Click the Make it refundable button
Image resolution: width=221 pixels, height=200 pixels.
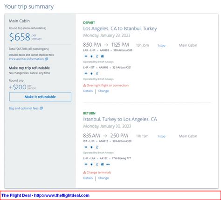[x=40, y=97]
